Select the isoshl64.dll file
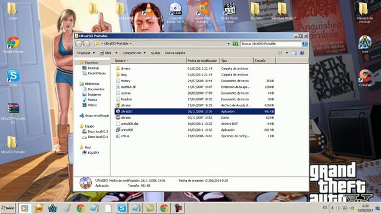 point(195,87)
